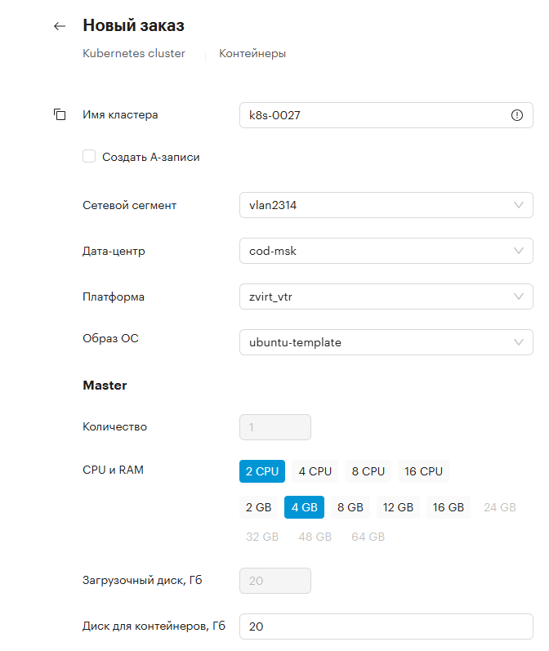Copy cluster name using the copy icon

[60, 114]
